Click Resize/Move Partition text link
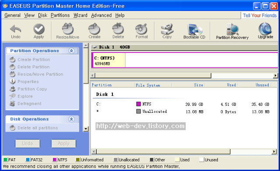Screen dimensions: 280x171 (40, 74)
